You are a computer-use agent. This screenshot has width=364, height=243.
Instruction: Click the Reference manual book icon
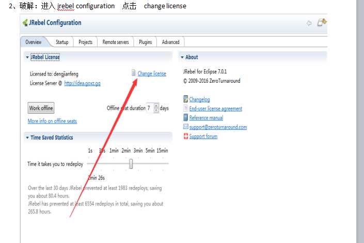(x=185, y=117)
